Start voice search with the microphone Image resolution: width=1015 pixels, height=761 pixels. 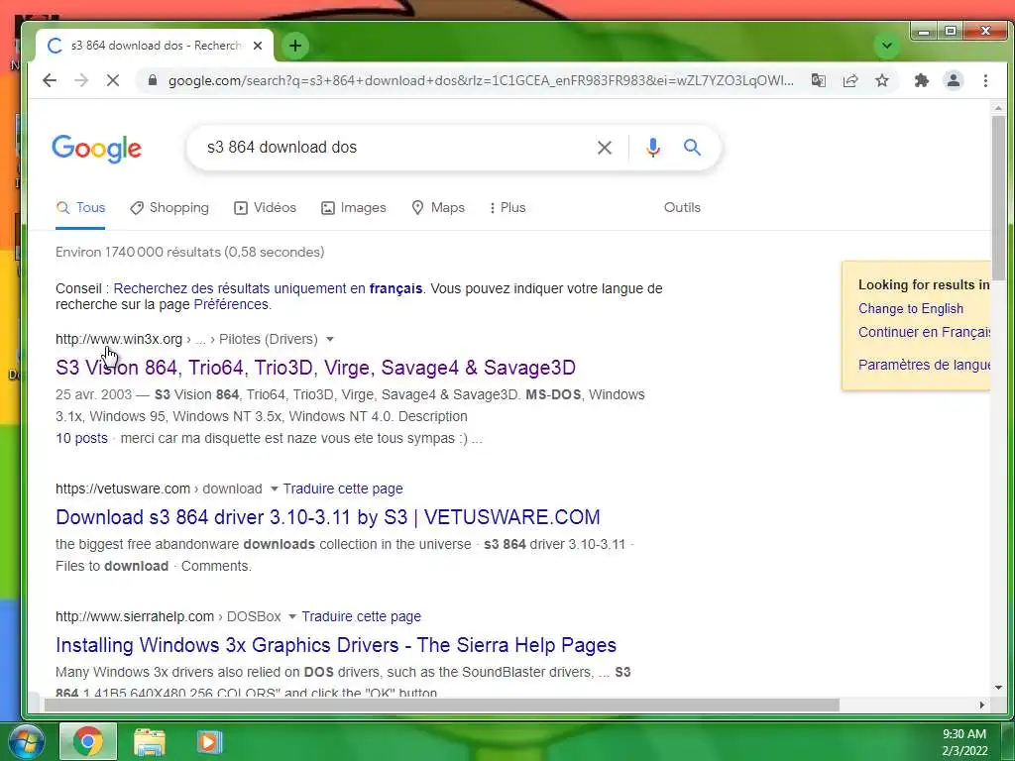tap(652, 148)
